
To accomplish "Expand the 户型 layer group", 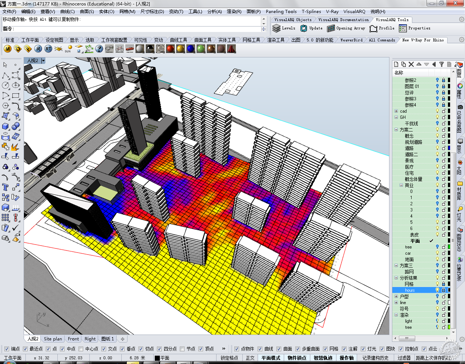I will (x=396, y=296).
